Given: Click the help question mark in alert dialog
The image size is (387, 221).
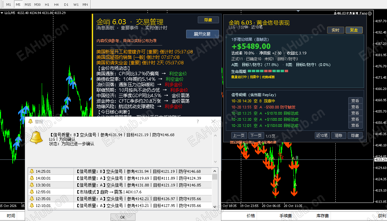Looking at the screenshot, I should tap(198, 121).
